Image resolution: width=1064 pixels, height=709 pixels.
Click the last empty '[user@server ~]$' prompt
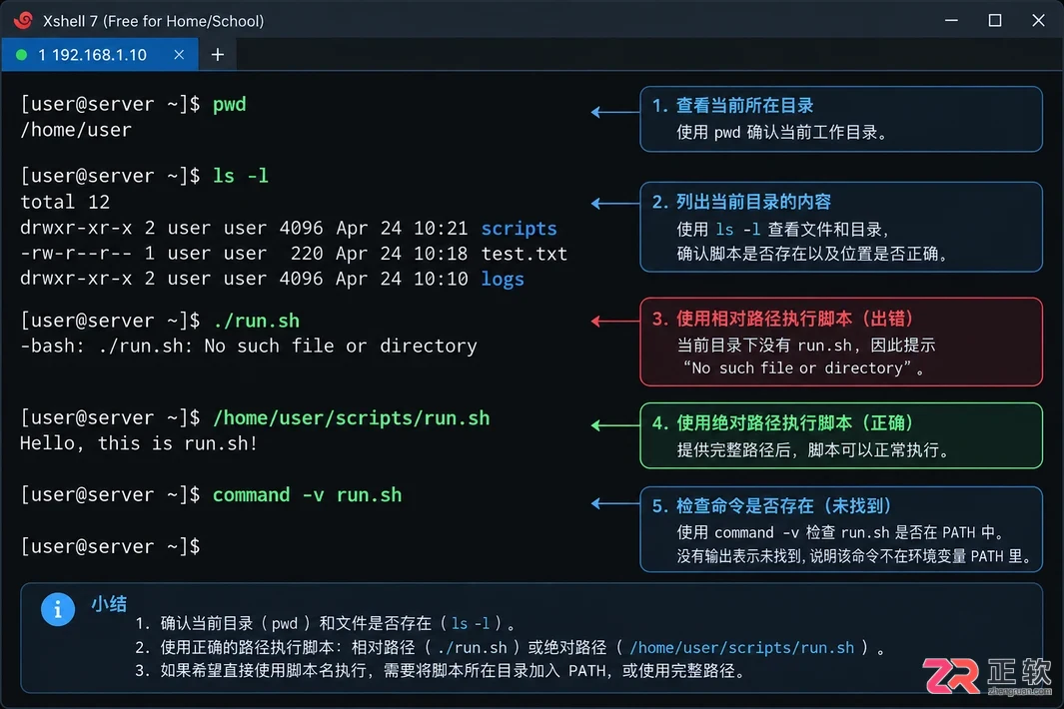click(x=110, y=546)
